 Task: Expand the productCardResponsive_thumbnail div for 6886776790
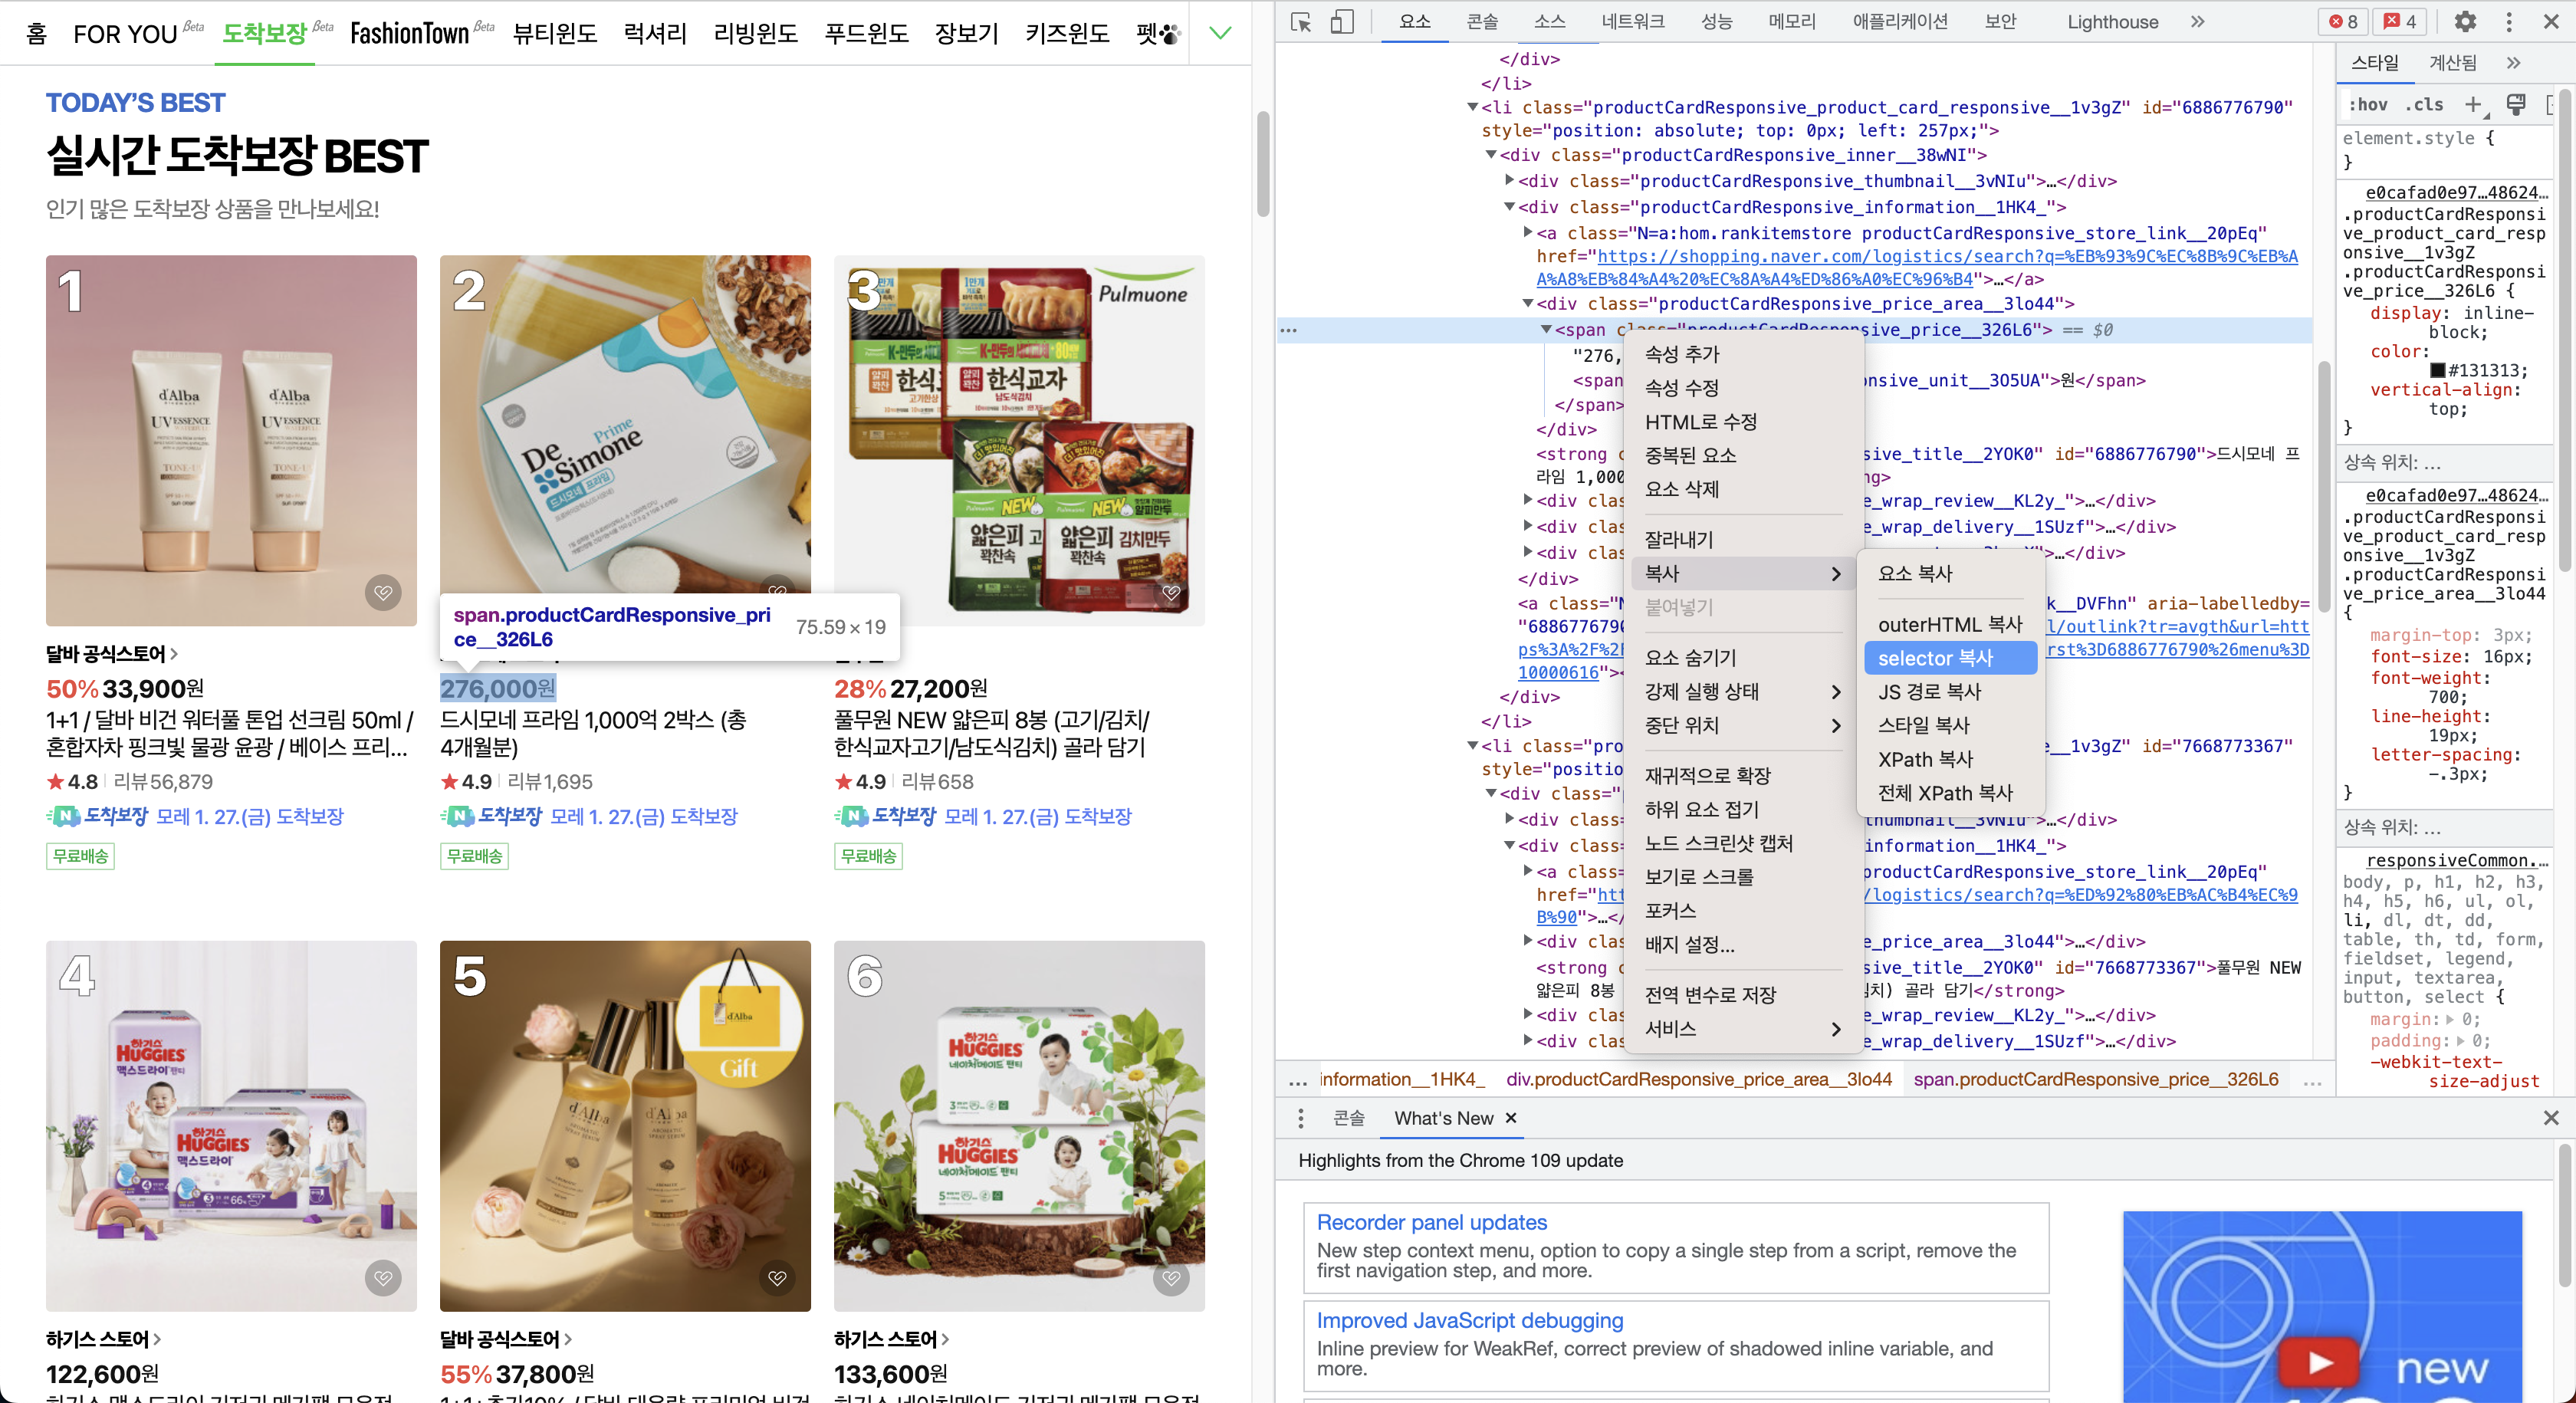pyautogui.click(x=1510, y=181)
